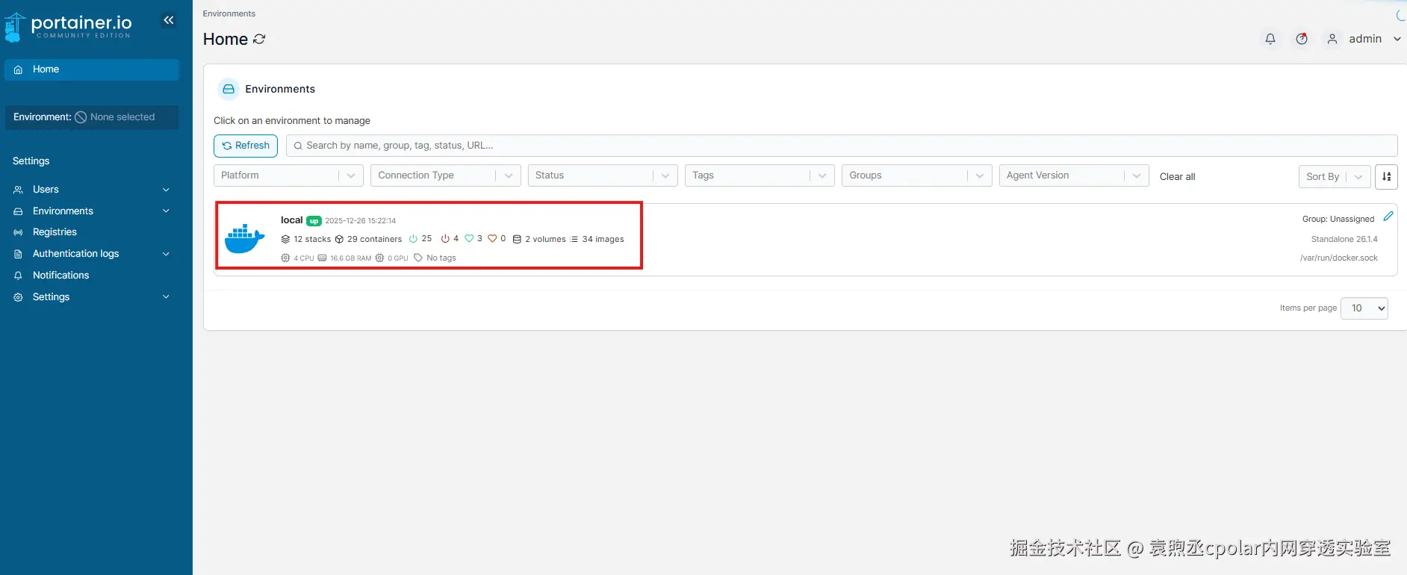This screenshot has height=575, width=1407.
Task: Click the Environments breadcrumb text
Action: click(229, 13)
